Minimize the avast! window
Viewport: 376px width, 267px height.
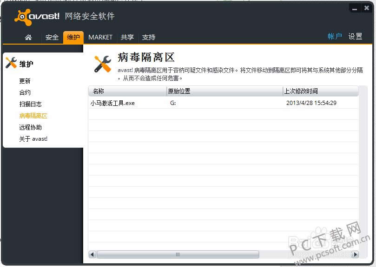coord(355,9)
